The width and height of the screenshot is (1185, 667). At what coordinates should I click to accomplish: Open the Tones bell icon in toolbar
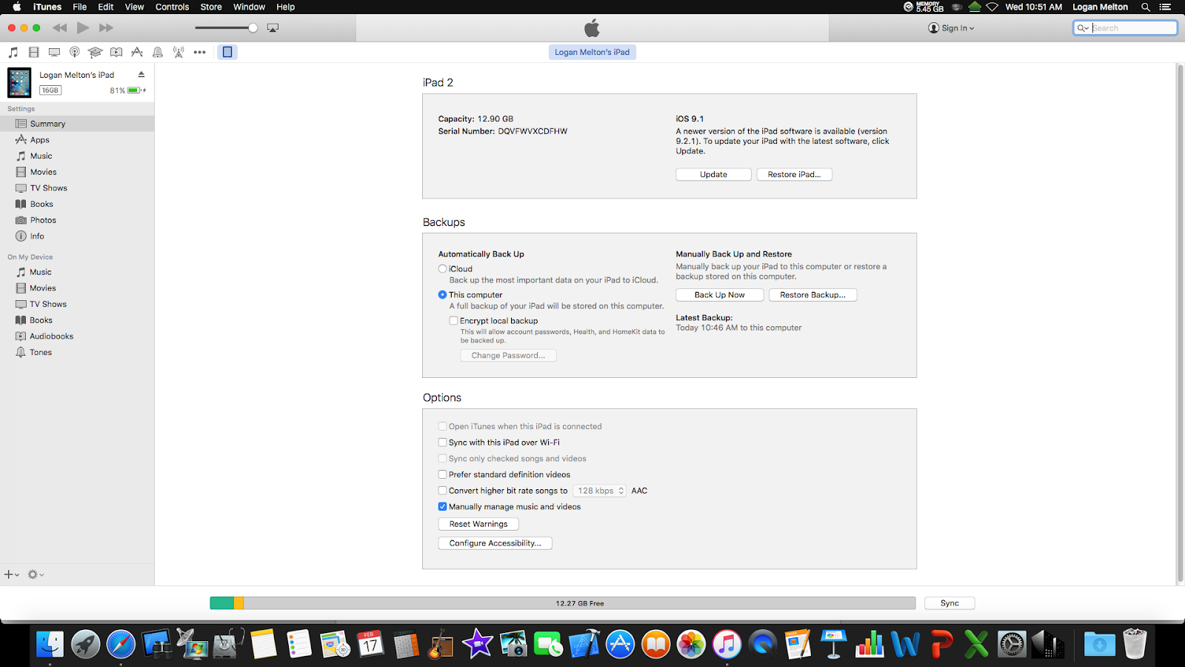(x=158, y=52)
